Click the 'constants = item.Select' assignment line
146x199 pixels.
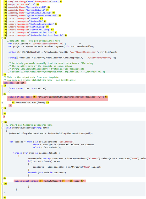67,167
